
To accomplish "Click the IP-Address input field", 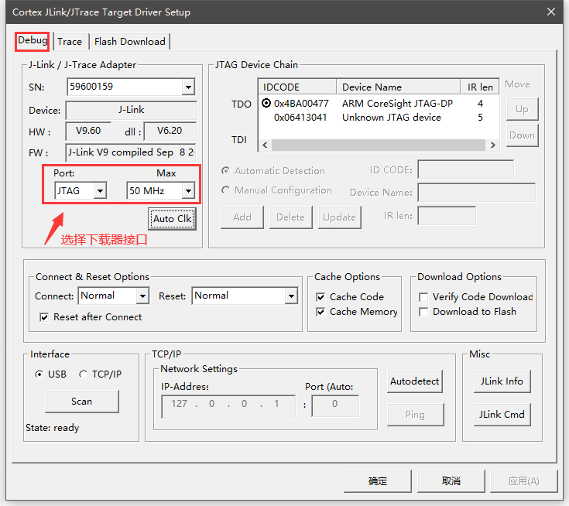I will [x=228, y=406].
